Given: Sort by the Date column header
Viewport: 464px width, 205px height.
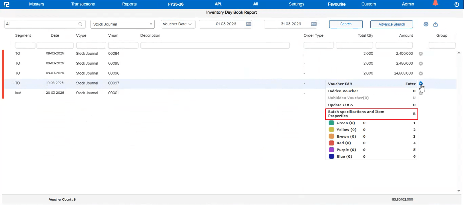Looking at the screenshot, I should tap(55, 35).
